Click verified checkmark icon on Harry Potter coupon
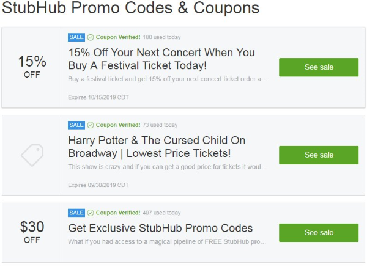This screenshot has height=267, width=367. pyautogui.click(x=91, y=125)
